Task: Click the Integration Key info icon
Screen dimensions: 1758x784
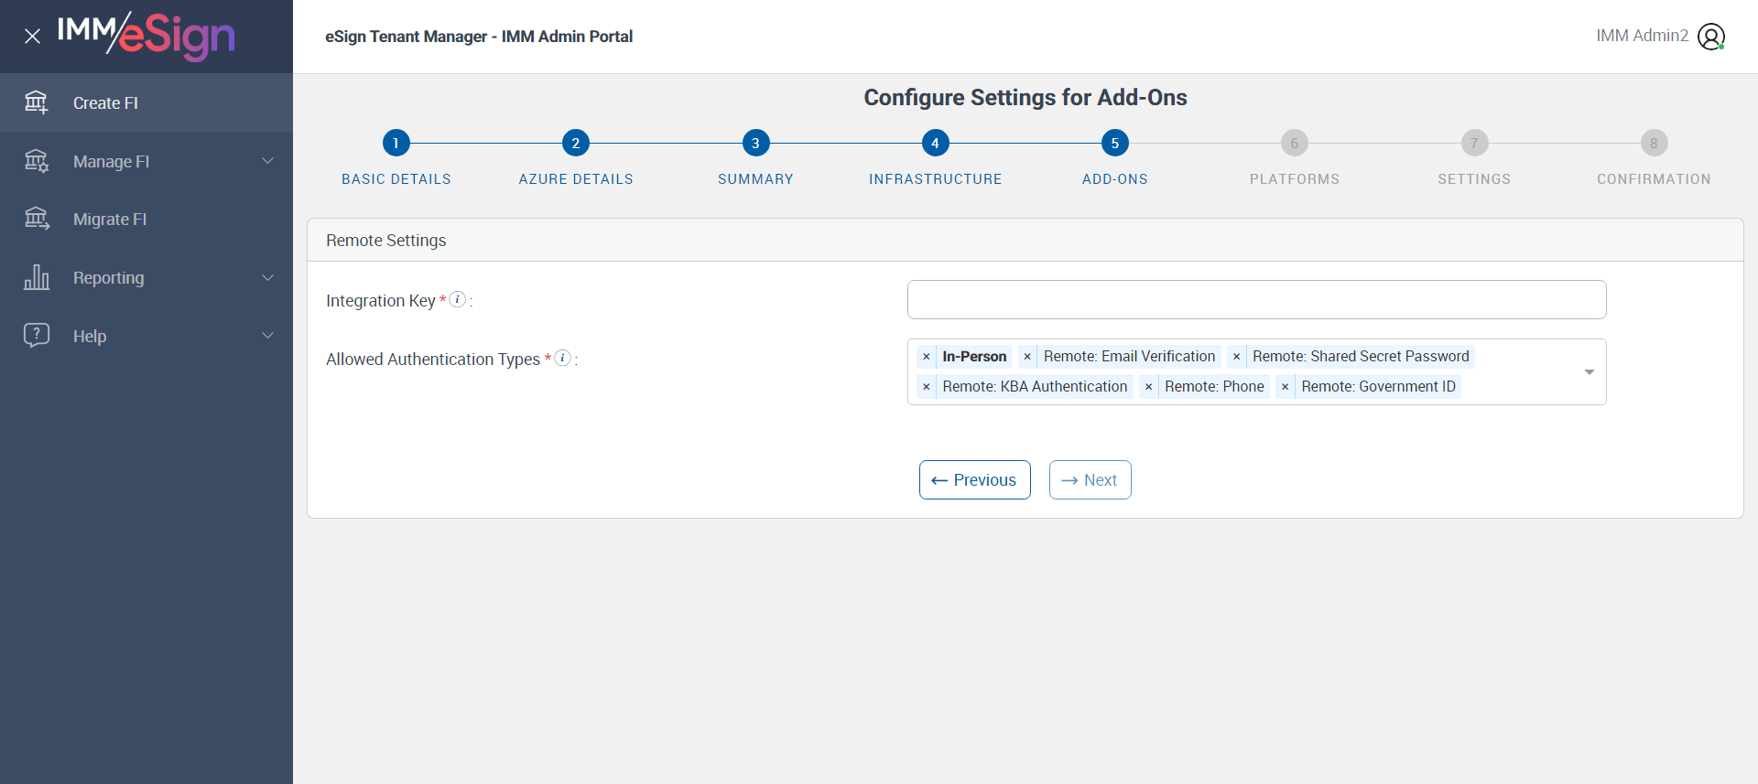Action: coord(458,299)
